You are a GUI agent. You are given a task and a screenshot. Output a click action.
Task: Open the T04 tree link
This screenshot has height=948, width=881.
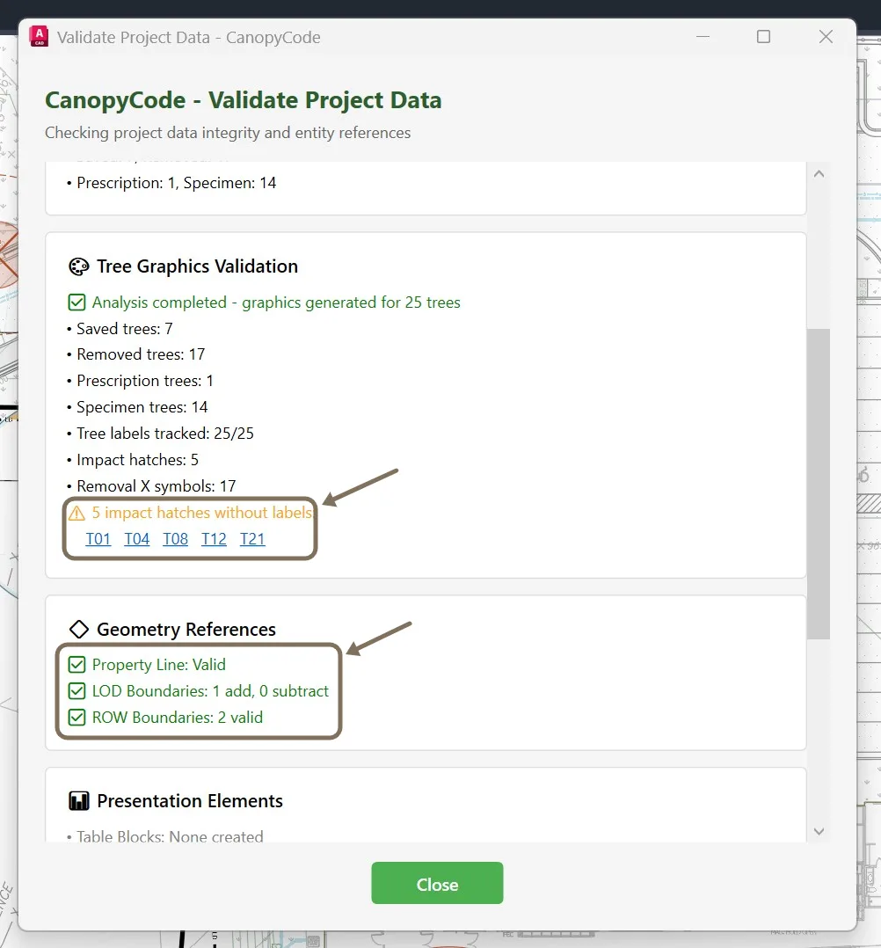tap(136, 539)
